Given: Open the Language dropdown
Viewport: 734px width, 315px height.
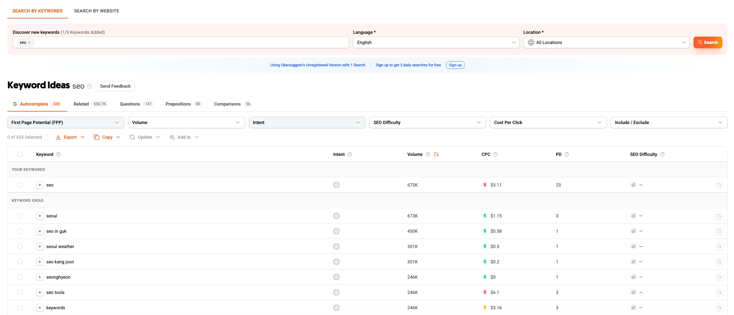Looking at the screenshot, I should click(436, 42).
